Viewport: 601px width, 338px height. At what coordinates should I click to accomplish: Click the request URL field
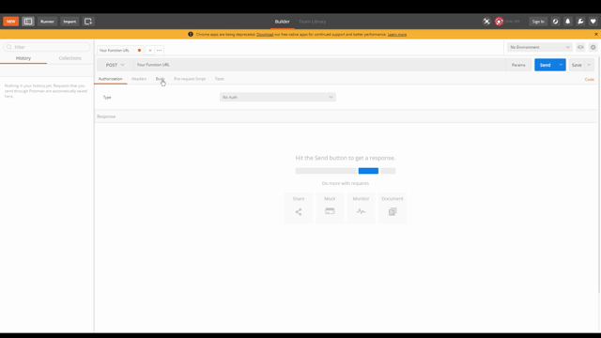(x=319, y=65)
